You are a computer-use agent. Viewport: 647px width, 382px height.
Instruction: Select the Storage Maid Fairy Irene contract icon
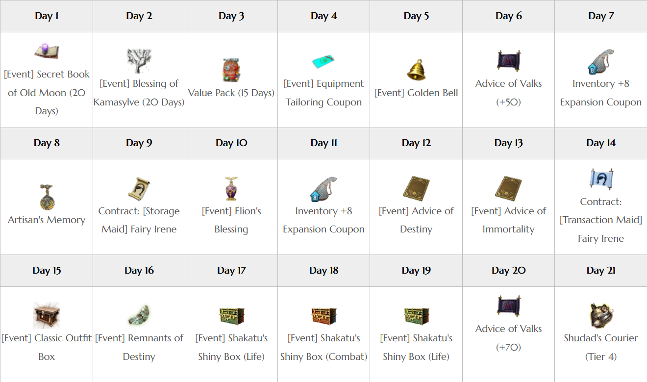139,189
